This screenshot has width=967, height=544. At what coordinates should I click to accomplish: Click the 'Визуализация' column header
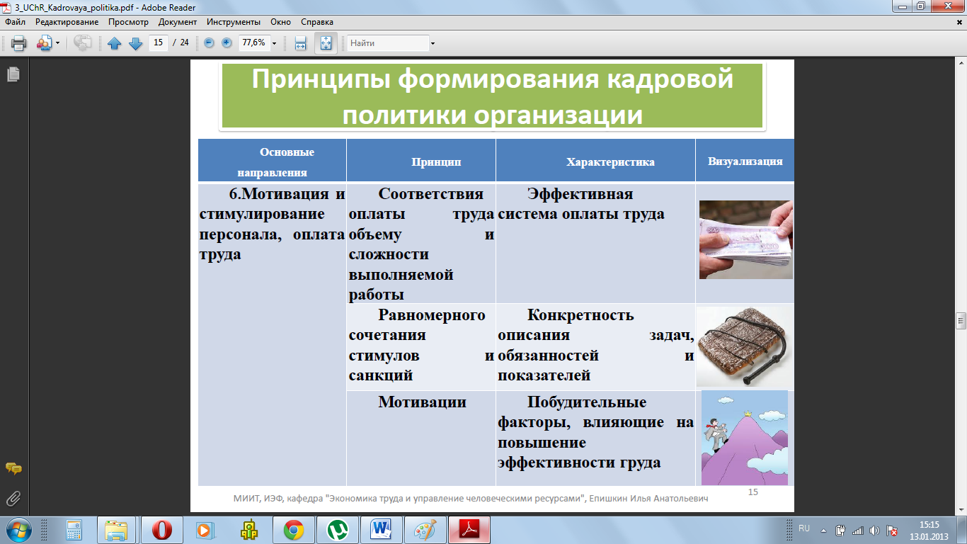pos(745,161)
